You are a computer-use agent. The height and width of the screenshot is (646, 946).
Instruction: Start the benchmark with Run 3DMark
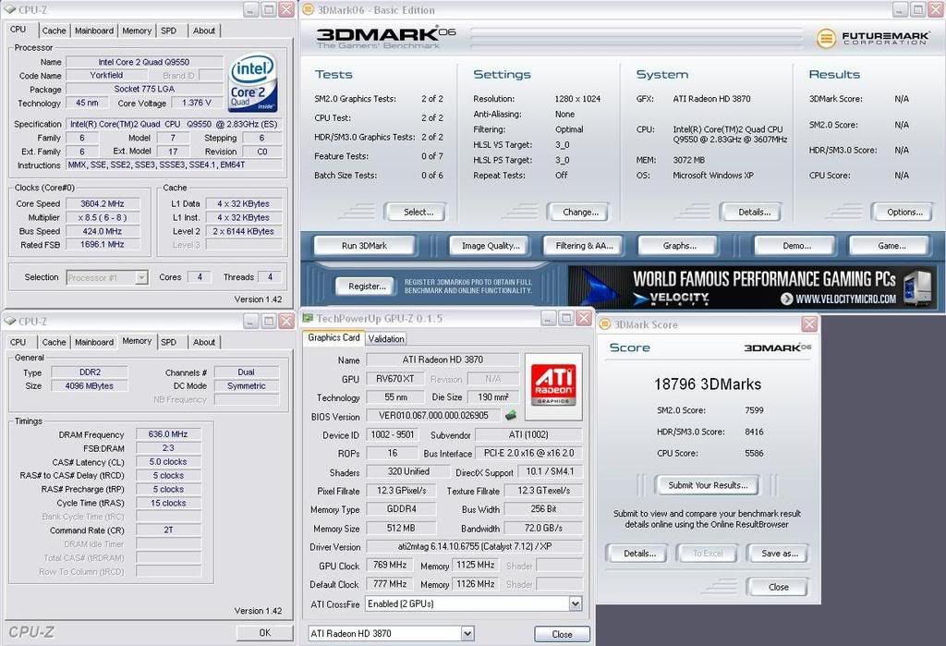pyautogui.click(x=364, y=246)
